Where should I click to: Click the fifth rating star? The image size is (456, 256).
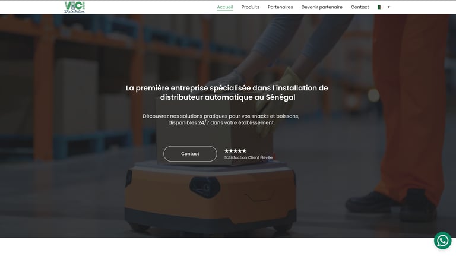[244, 151]
